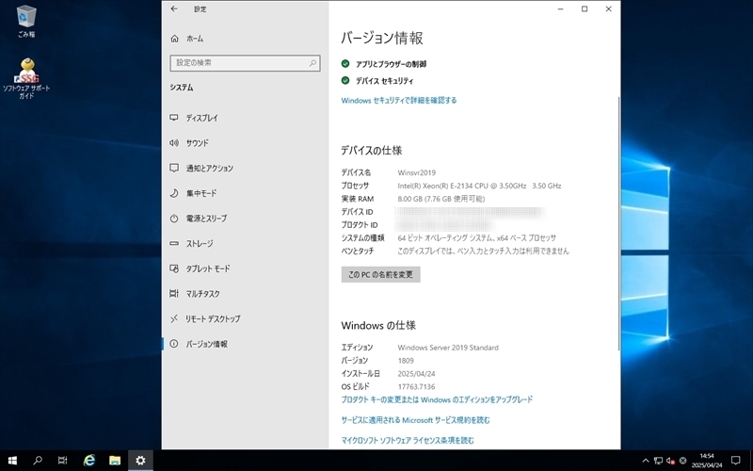Click the back arrow in Settings
The image size is (753, 471).
click(x=174, y=8)
